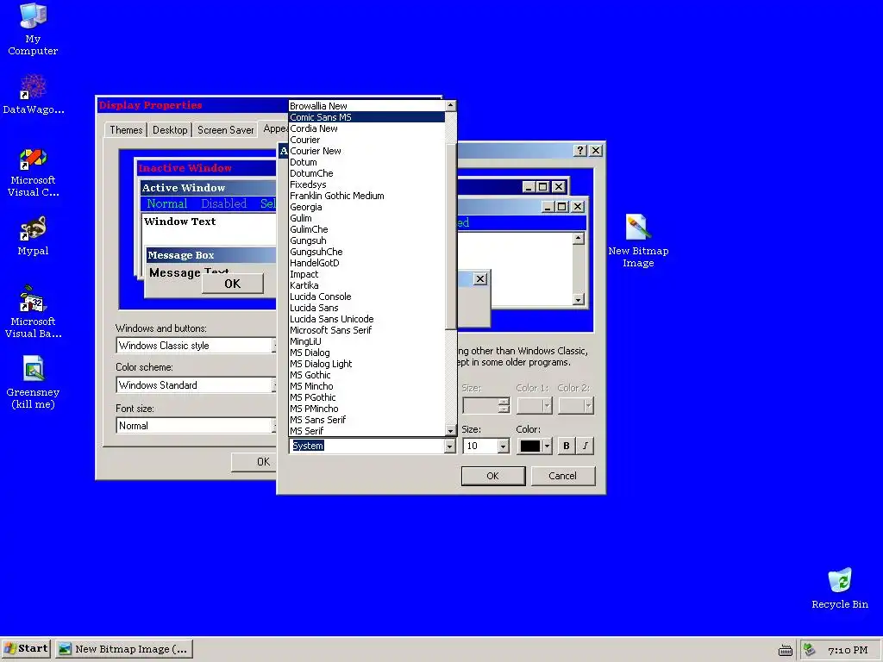Click the system tray icon beside the clock
This screenshot has width=883, height=662.
809,650
